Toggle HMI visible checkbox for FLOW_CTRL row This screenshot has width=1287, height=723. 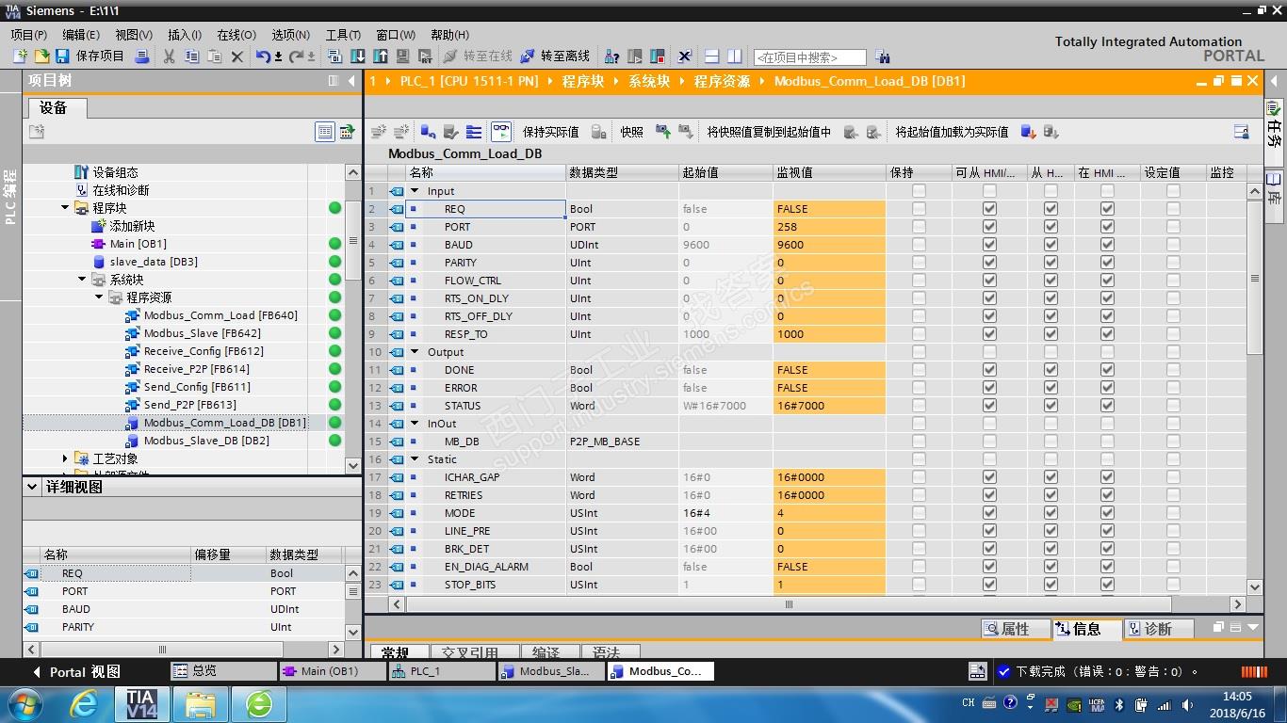click(x=1107, y=281)
